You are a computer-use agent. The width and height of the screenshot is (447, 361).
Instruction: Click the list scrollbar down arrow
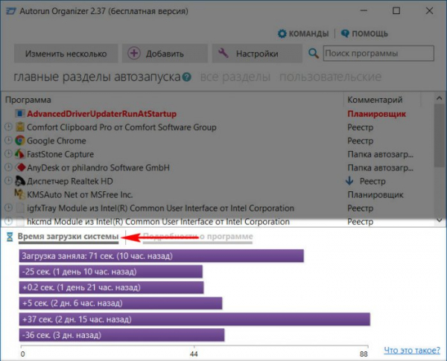pos(440,220)
